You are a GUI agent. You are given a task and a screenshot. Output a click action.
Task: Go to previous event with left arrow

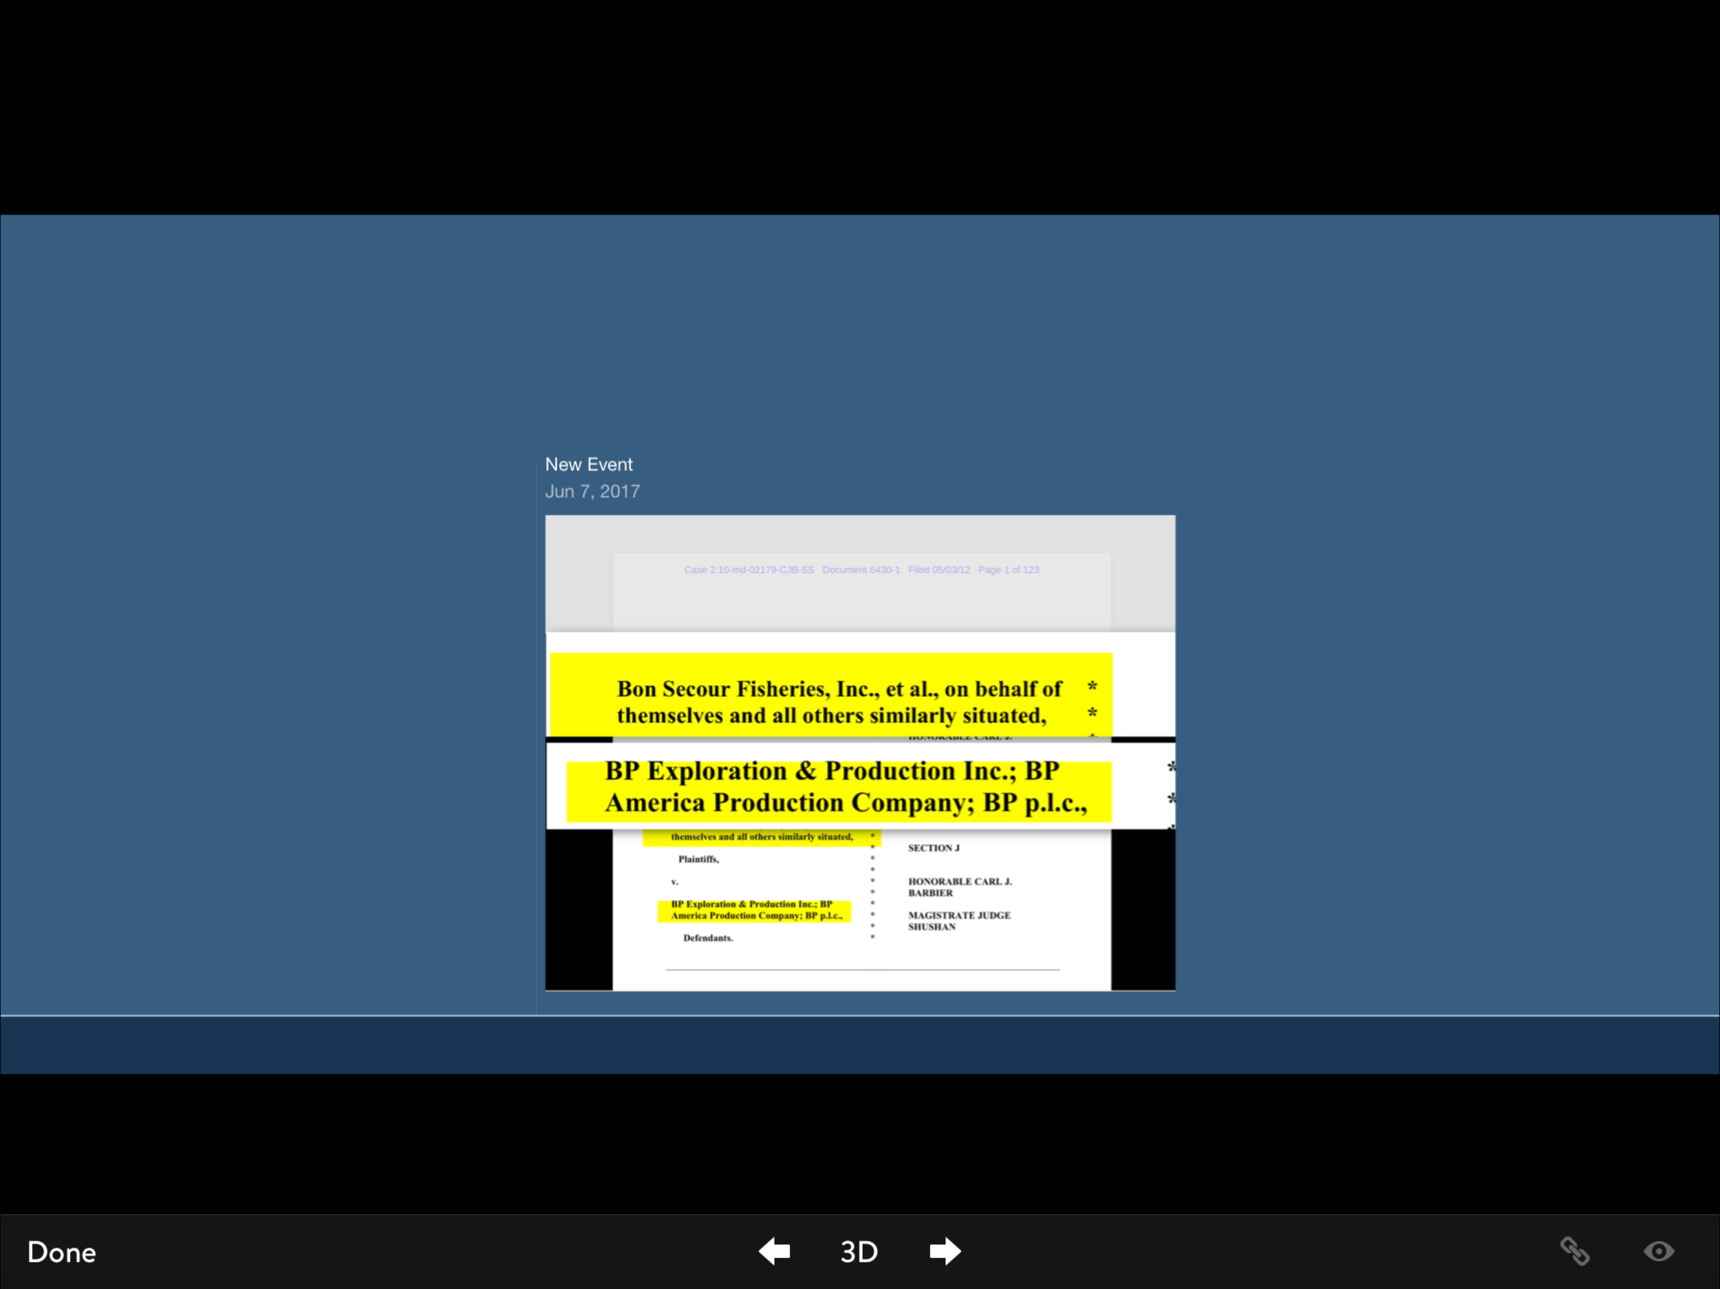click(x=775, y=1252)
